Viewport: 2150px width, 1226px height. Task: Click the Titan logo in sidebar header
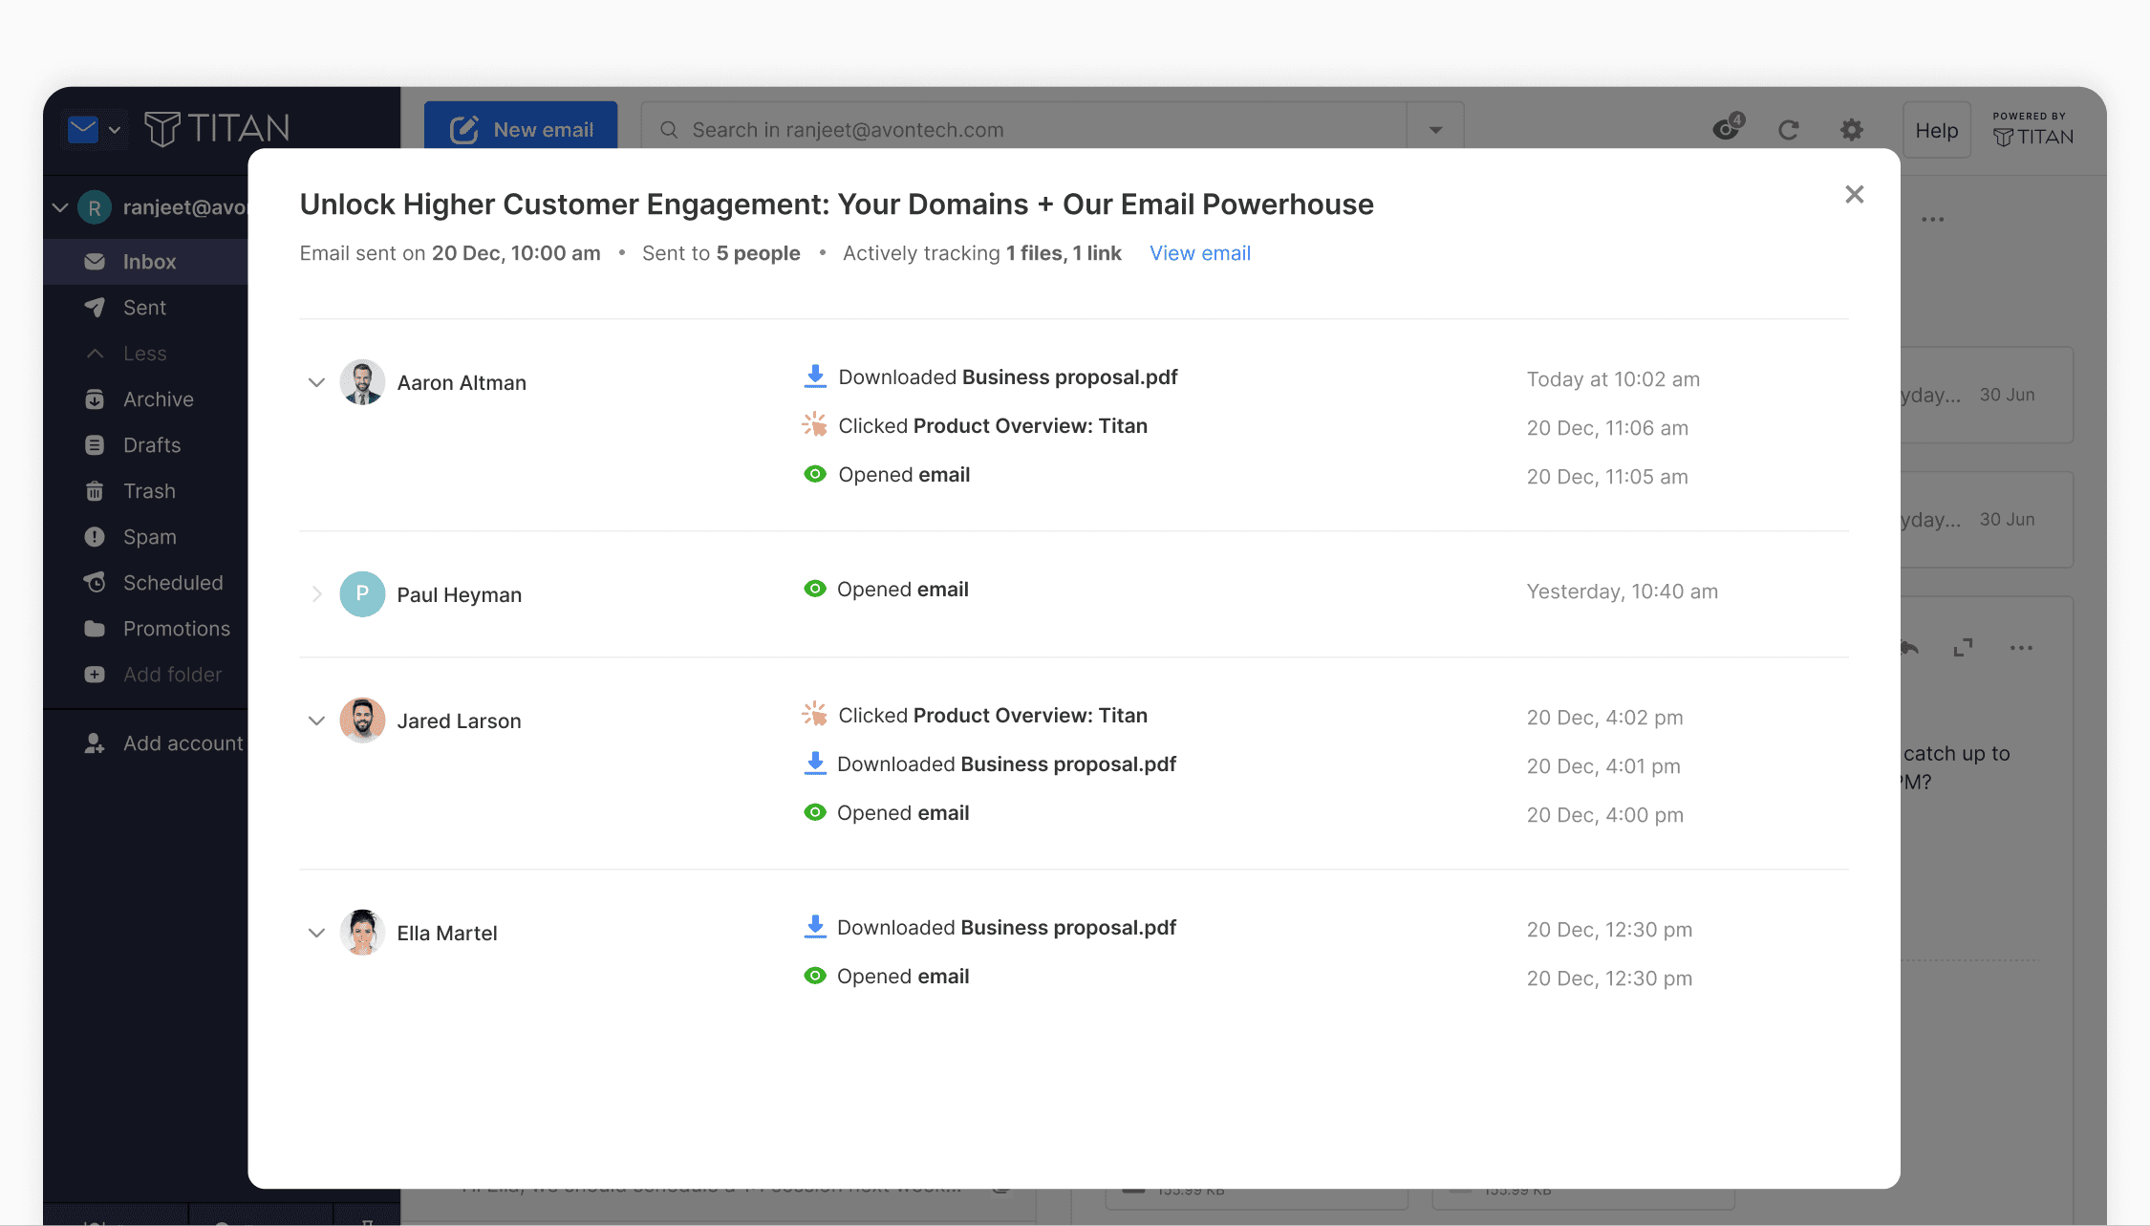[x=217, y=128]
